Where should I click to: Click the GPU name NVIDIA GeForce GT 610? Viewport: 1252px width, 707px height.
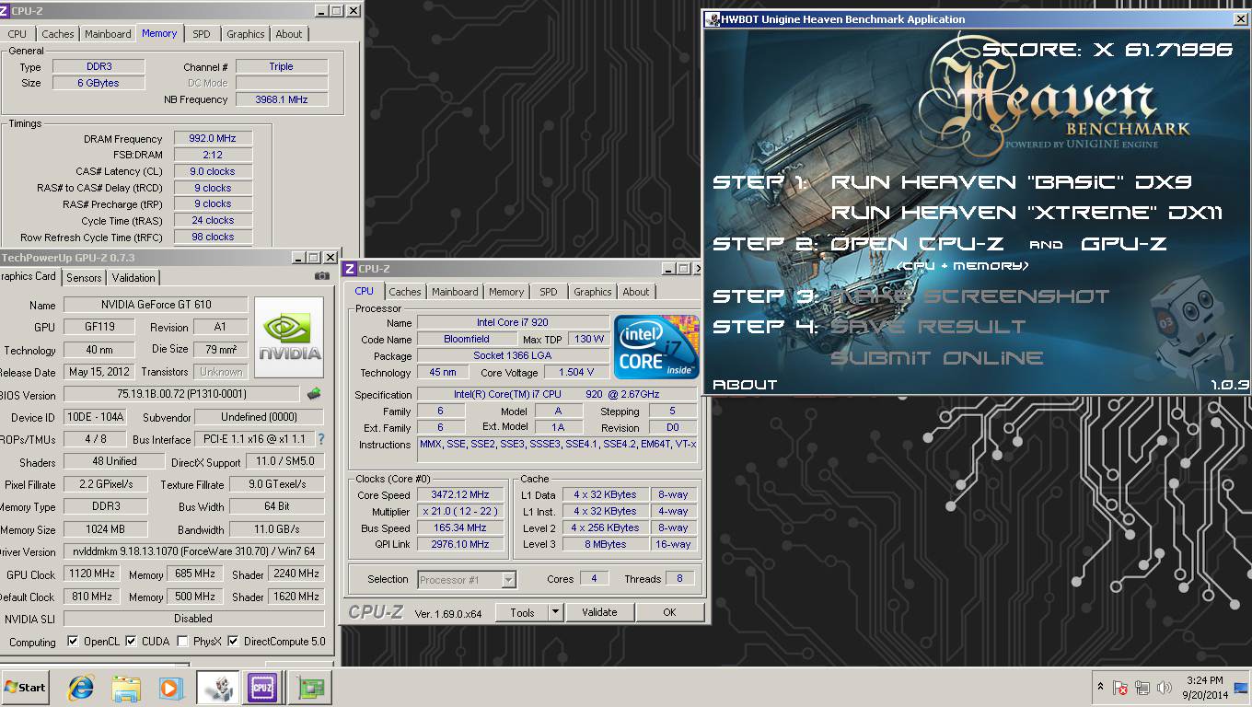(x=156, y=305)
